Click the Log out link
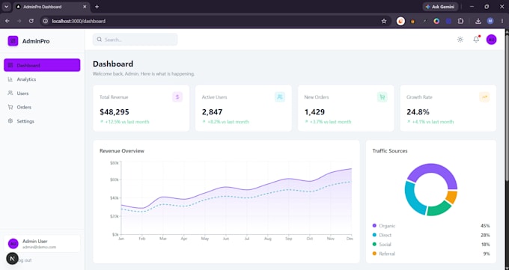The image size is (509, 270). [25, 260]
